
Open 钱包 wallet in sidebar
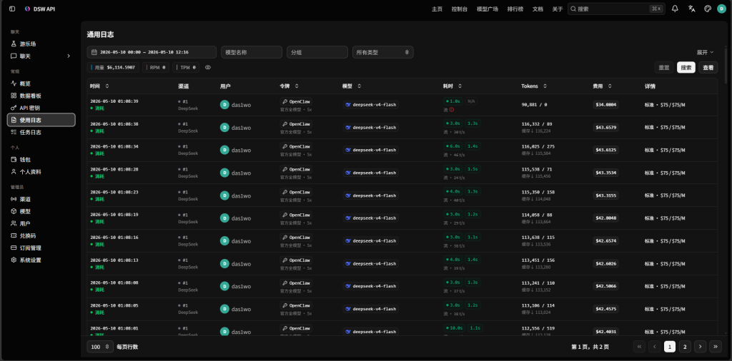pos(41,159)
